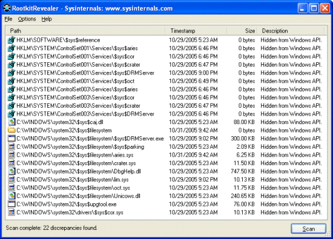This screenshot has width=333, height=239.
Task: Click timestamp 10/29/2005 6:49 PM
Action: click(x=193, y=81)
